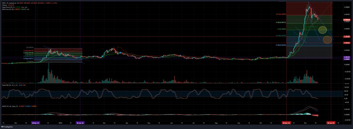
Task: Click the 0.00624 current price label
Action: (x=346, y=20)
